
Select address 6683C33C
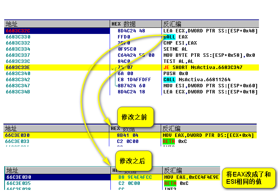18,61
